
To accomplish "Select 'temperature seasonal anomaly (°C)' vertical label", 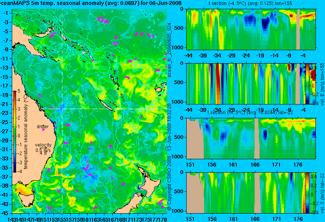I will pos(26,131).
